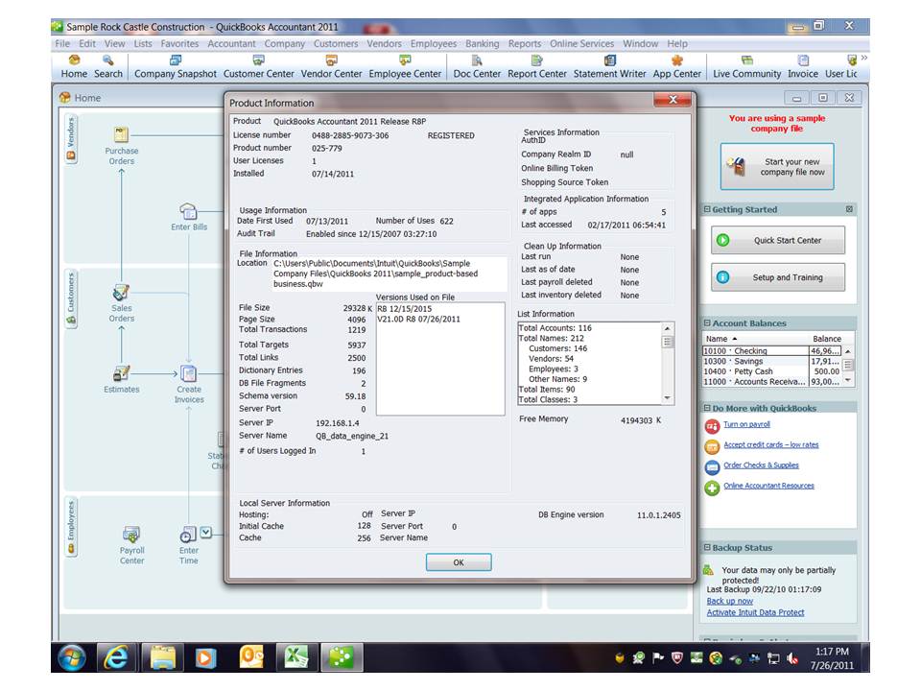Click OK to close Product Information
This screenshot has height=691, width=921.
[458, 562]
